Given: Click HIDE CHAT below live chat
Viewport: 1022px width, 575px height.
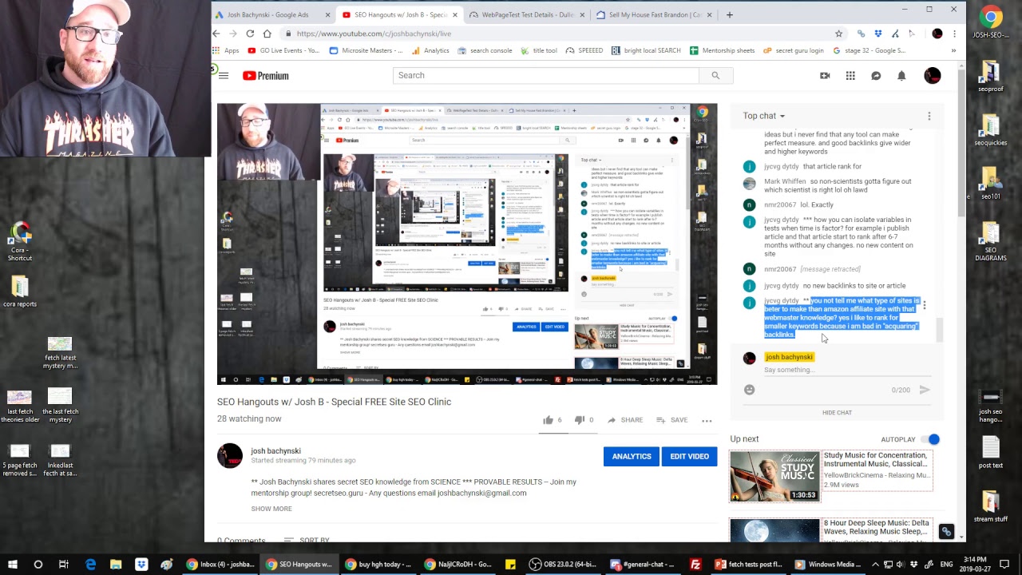Looking at the screenshot, I should point(837,413).
